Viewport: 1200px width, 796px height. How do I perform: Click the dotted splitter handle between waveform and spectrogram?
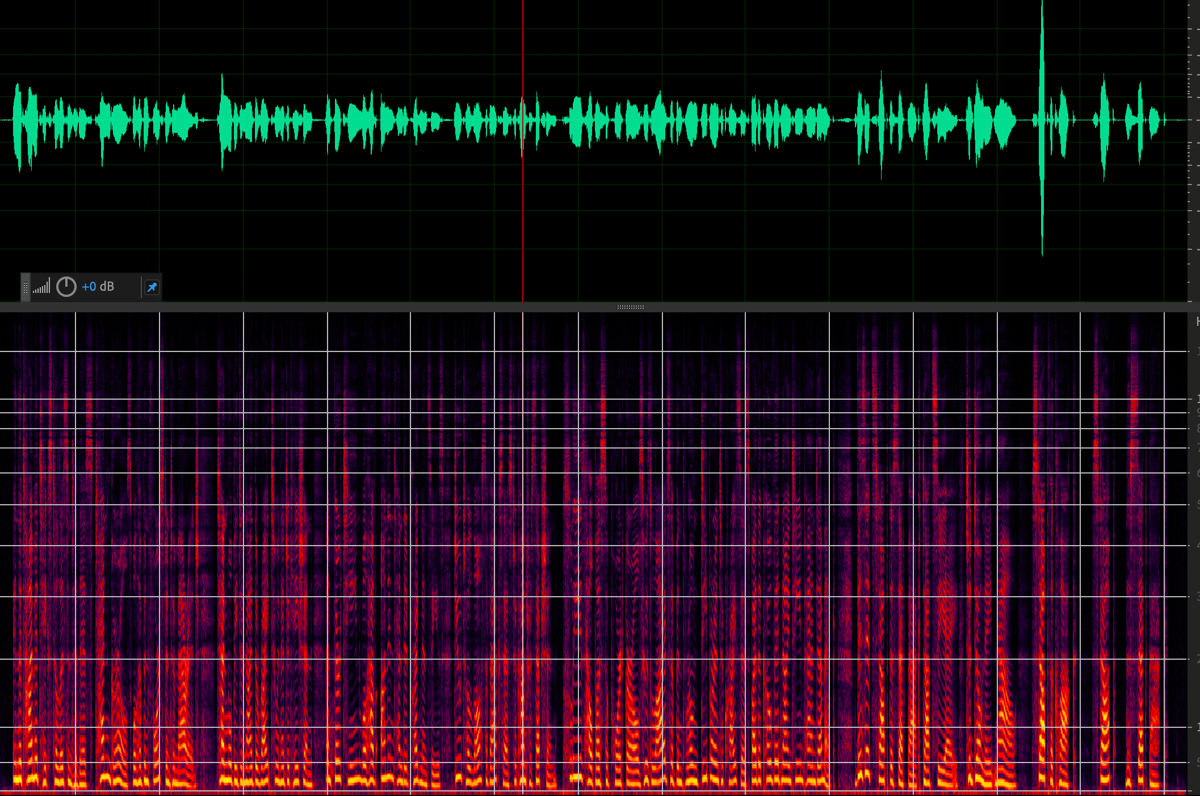click(630, 307)
